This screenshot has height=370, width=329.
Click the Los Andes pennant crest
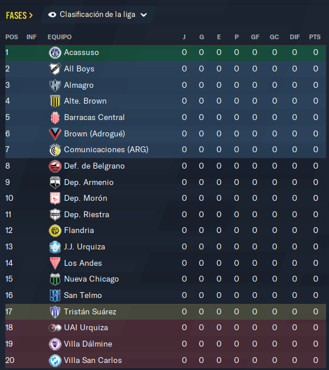pos(55,263)
